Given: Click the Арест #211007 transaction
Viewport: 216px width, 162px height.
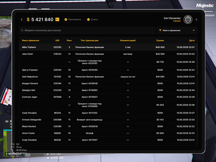Looking at the screenshot, I should (x=89, y=140).
